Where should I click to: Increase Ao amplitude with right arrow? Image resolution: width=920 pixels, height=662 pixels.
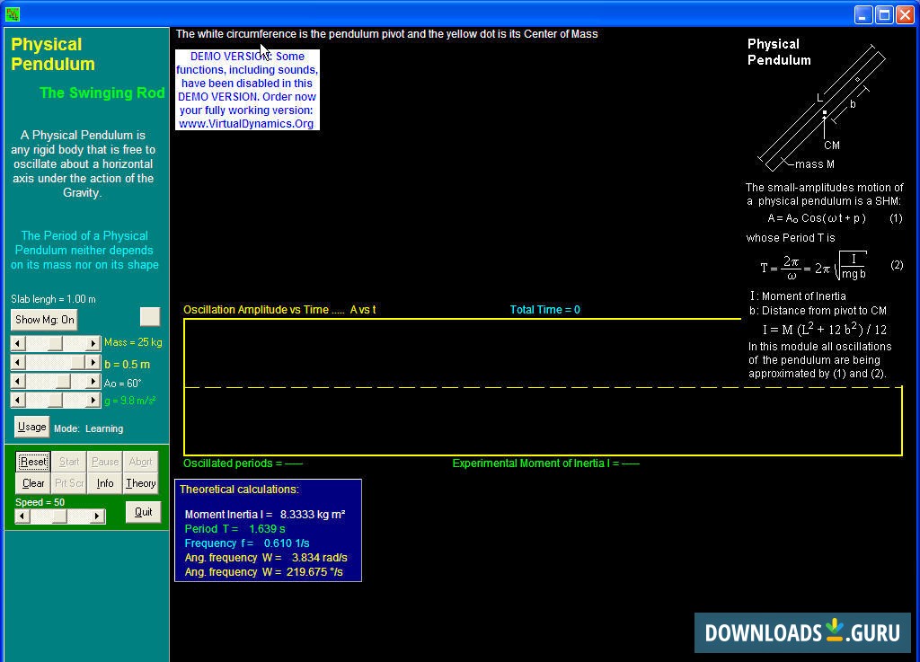93,382
